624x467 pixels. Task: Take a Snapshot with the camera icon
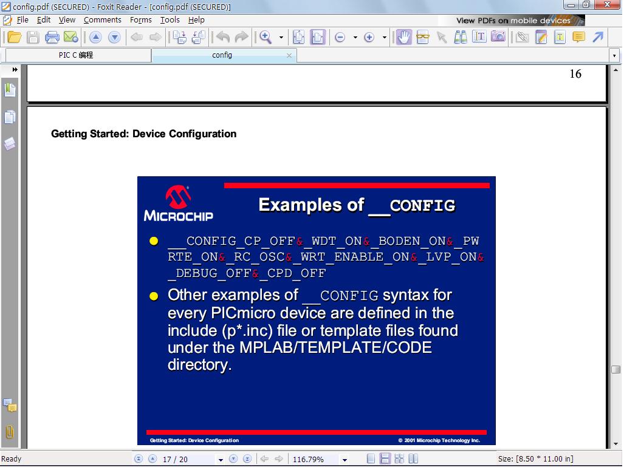coord(498,37)
